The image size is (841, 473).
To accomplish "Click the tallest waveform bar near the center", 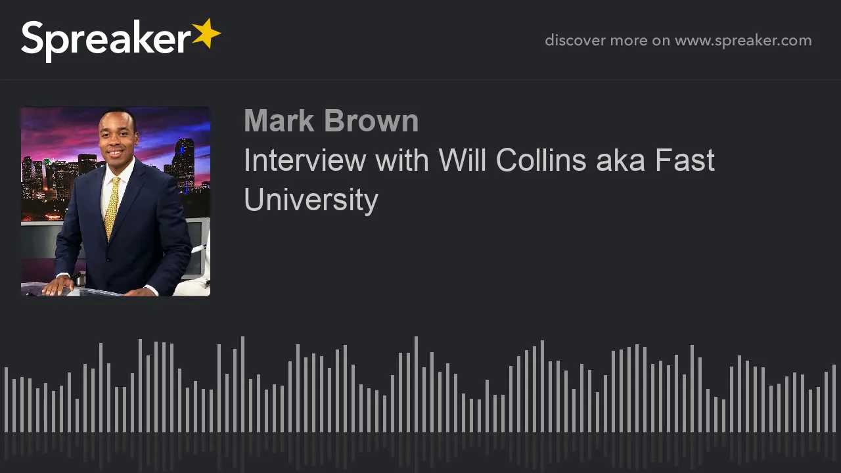I will [x=416, y=384].
